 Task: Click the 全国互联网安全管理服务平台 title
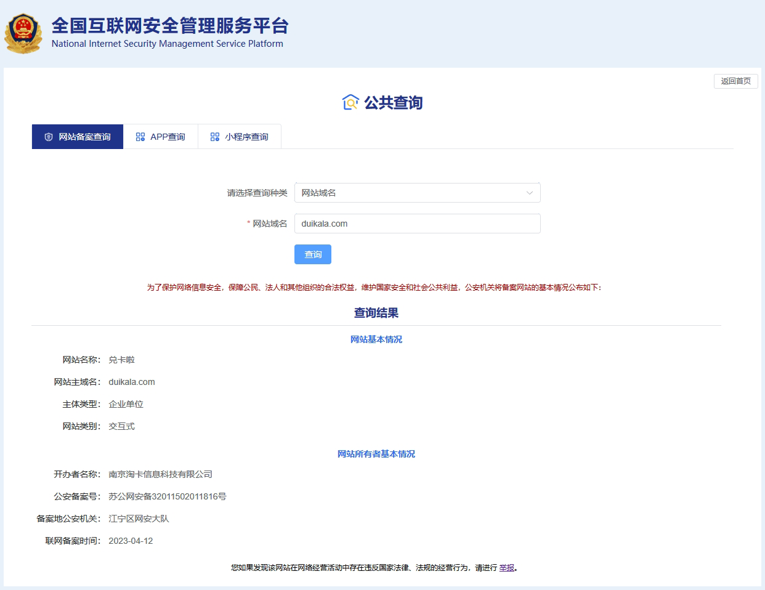(x=170, y=26)
